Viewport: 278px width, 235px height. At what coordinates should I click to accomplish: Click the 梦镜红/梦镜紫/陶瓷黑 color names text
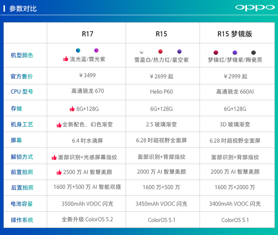[235, 60]
